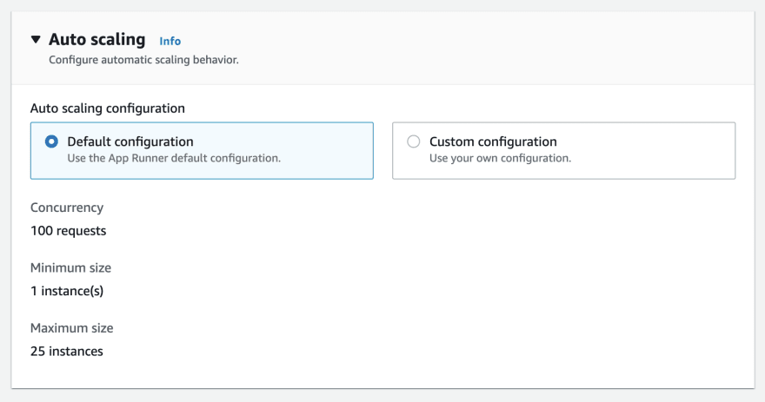Viewport: 765px width, 402px height.
Task: Click empty area inside Default configuration card
Action: (327, 150)
